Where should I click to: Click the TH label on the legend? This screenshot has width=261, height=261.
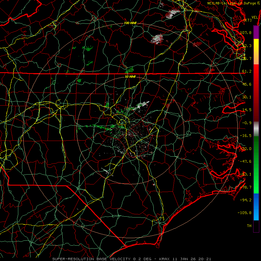pyautogui.click(x=249, y=226)
